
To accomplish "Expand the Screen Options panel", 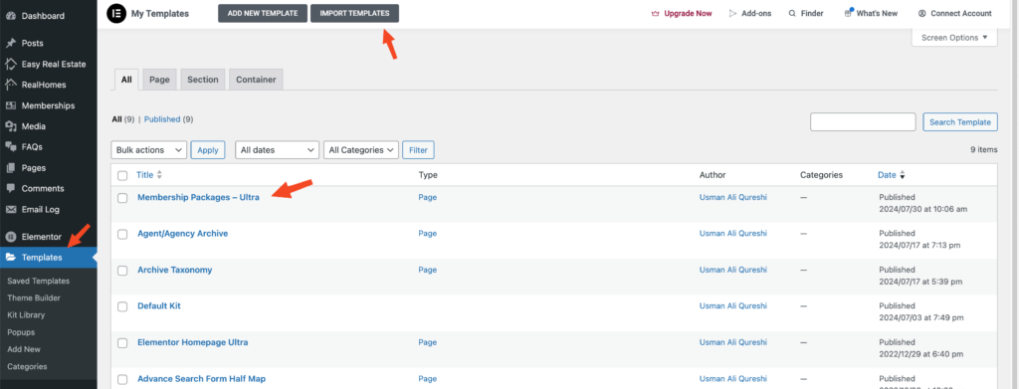I will [954, 38].
